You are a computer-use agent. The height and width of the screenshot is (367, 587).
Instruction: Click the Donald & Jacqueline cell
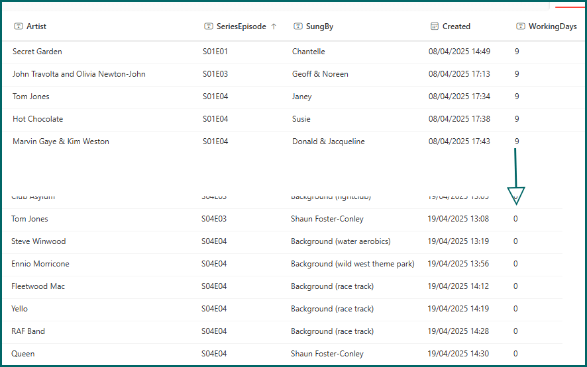point(329,142)
